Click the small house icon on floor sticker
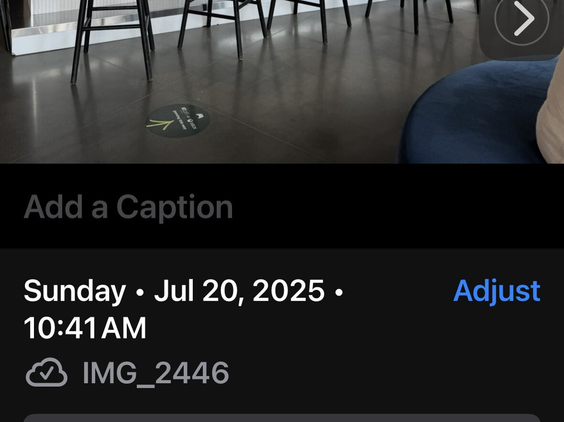 [201, 115]
